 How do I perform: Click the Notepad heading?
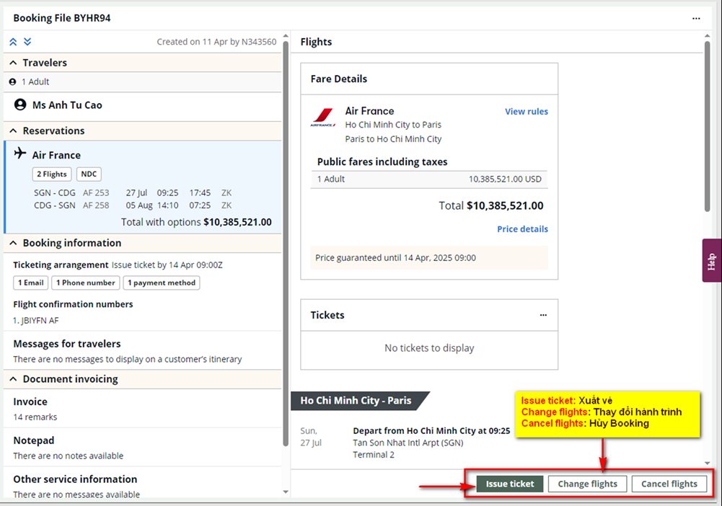[x=34, y=440]
